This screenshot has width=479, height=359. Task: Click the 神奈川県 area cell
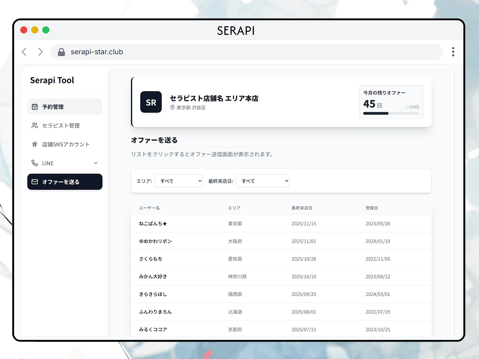click(x=238, y=276)
